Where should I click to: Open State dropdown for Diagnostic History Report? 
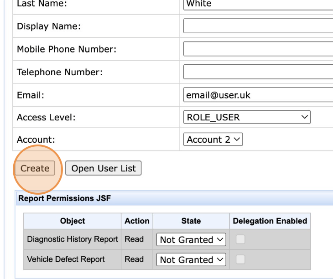[x=191, y=239]
